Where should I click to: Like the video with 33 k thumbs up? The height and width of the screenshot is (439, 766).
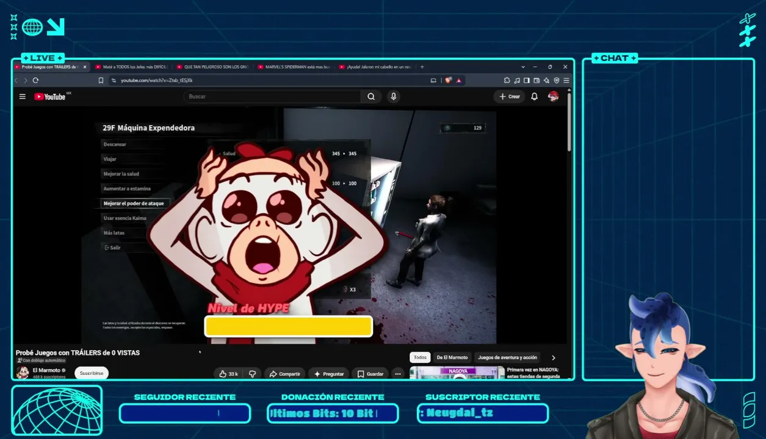click(x=228, y=374)
